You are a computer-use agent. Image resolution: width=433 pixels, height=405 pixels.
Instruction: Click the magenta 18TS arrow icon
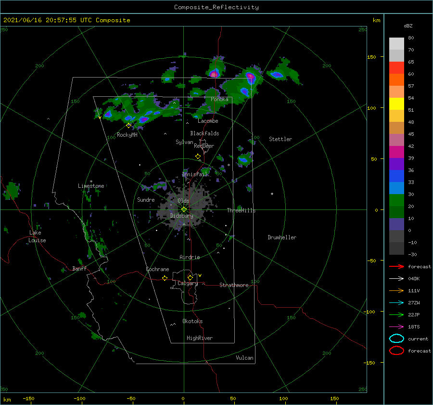coord(396,327)
